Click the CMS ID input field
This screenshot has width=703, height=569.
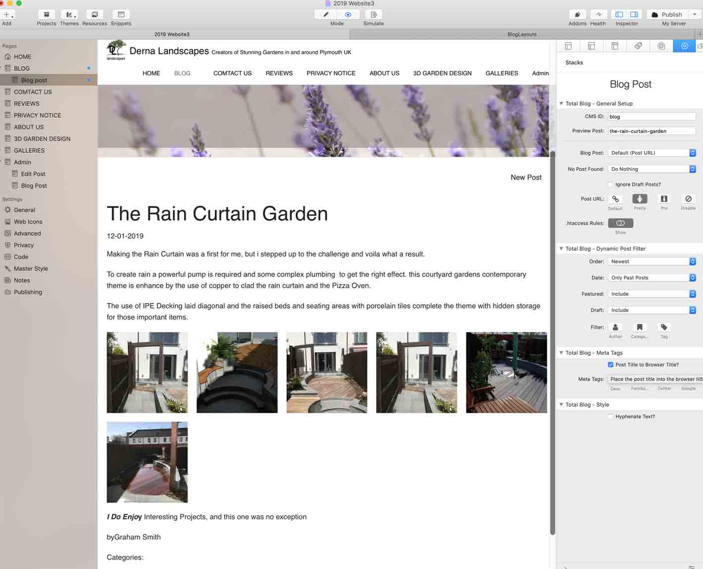click(x=652, y=117)
